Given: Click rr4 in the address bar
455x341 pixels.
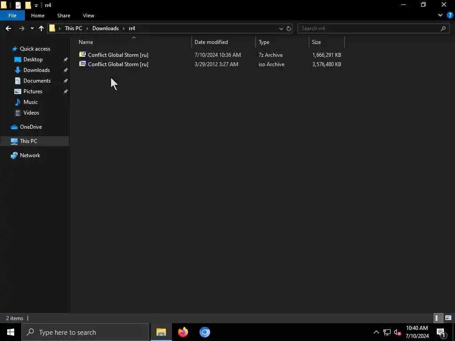Looking at the screenshot, I should [x=132, y=28].
